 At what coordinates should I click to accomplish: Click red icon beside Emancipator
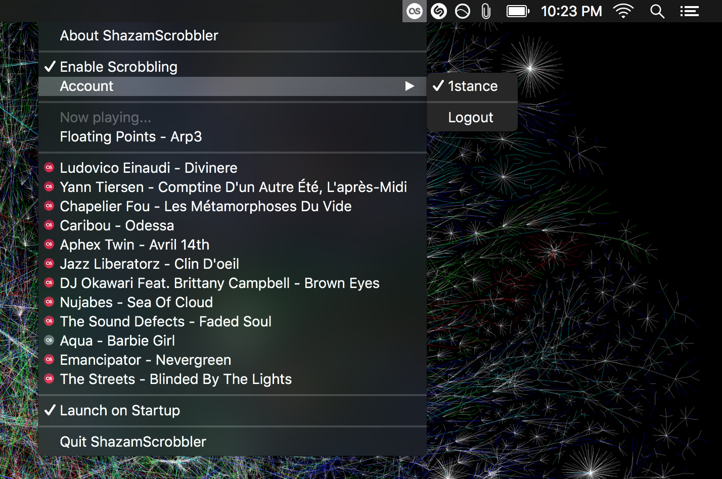click(49, 359)
